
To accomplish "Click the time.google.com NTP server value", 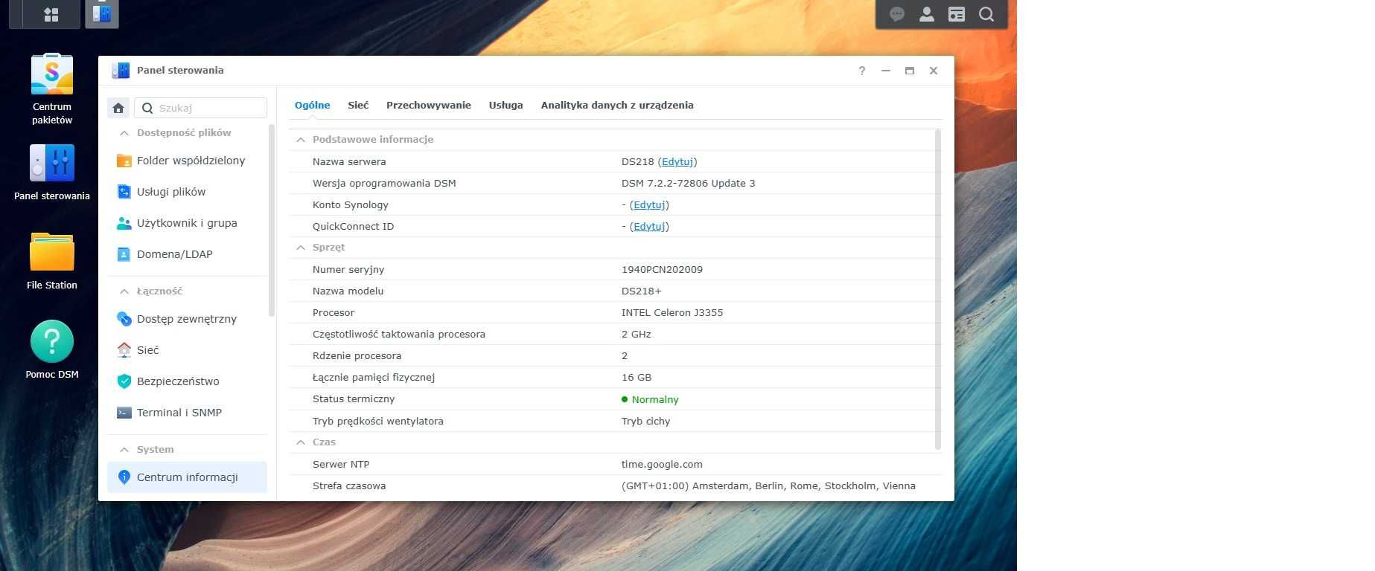I will coord(663,464).
